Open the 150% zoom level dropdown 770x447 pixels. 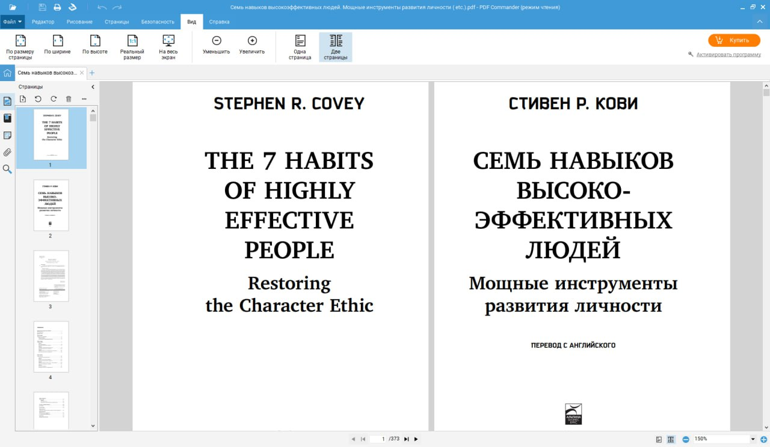pyautogui.click(x=753, y=439)
